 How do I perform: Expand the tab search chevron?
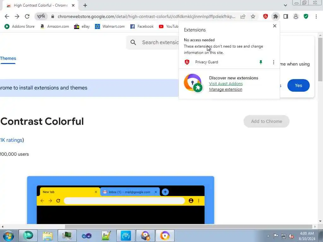tap(285, 5)
